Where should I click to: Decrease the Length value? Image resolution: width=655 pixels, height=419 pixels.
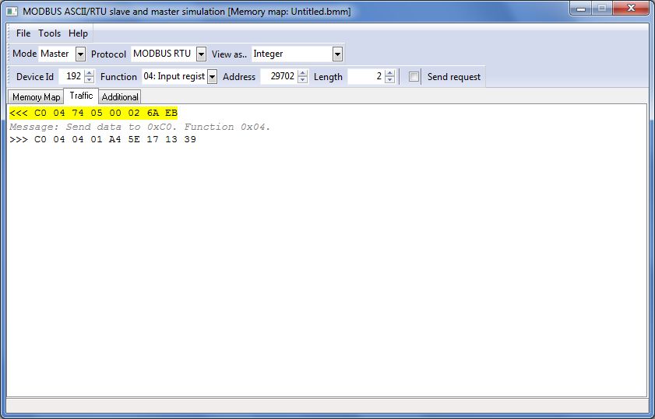(389, 80)
